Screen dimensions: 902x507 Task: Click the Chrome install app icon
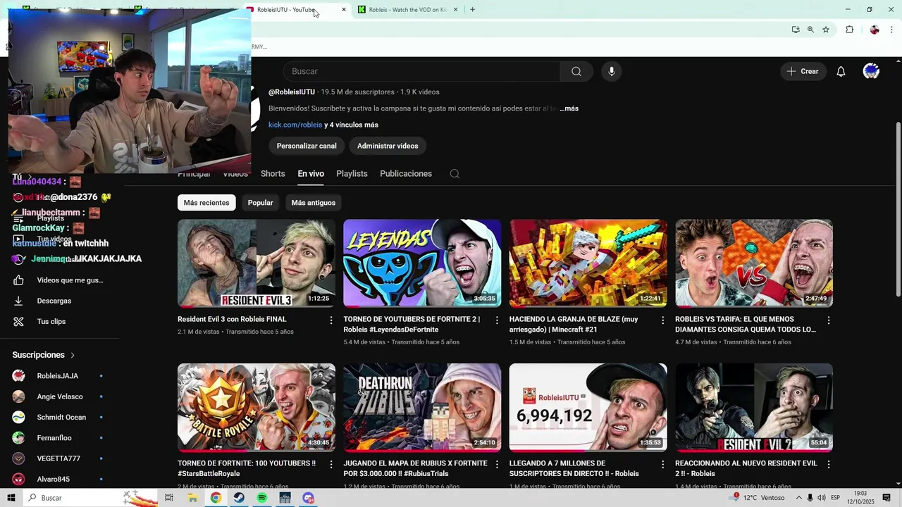click(796, 30)
